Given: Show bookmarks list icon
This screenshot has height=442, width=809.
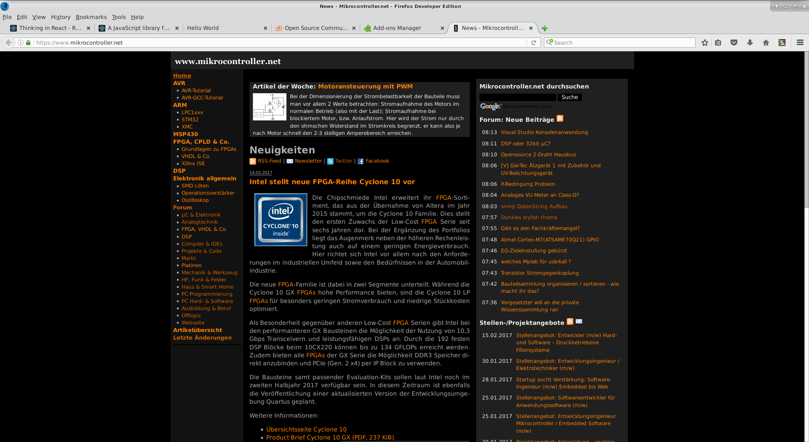Looking at the screenshot, I should (x=718, y=43).
